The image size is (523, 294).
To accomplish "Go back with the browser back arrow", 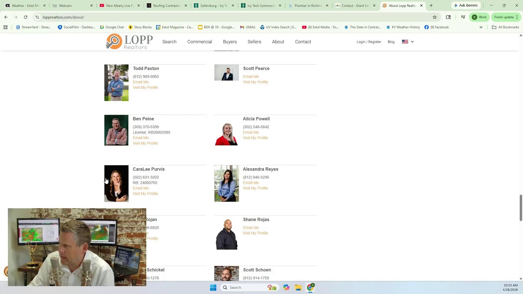I will (x=6, y=17).
